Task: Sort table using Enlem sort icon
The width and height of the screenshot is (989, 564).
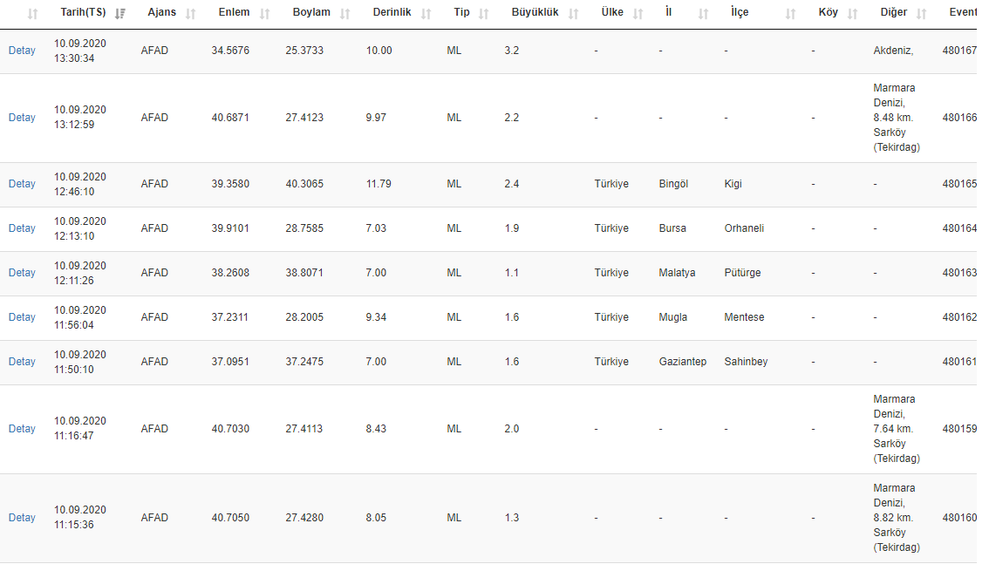Action: point(265,14)
